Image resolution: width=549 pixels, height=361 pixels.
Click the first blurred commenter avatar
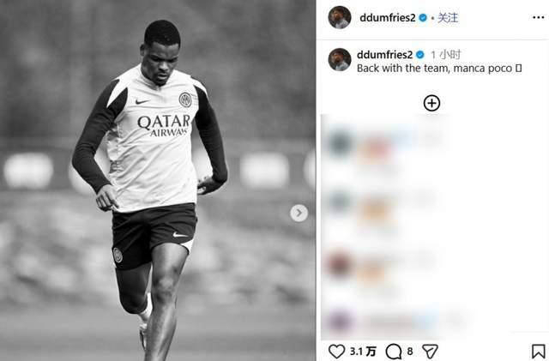click(340, 143)
